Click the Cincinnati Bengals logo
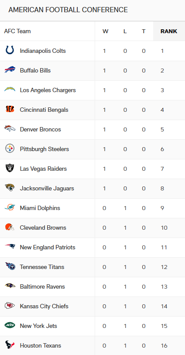Image resolution: width=185 pixels, height=355 pixels. 10,109
